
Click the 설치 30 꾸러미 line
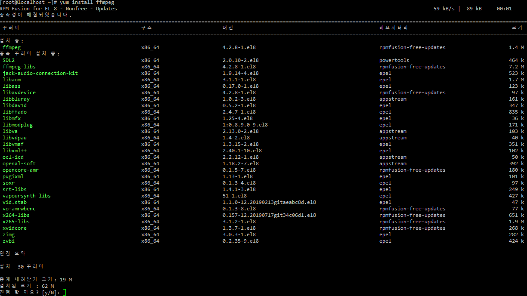22,266
